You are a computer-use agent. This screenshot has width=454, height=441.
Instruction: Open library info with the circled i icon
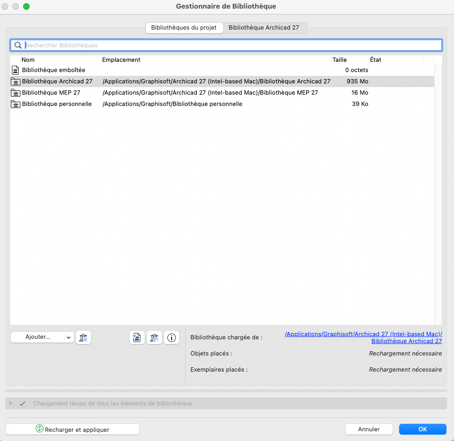tap(172, 338)
